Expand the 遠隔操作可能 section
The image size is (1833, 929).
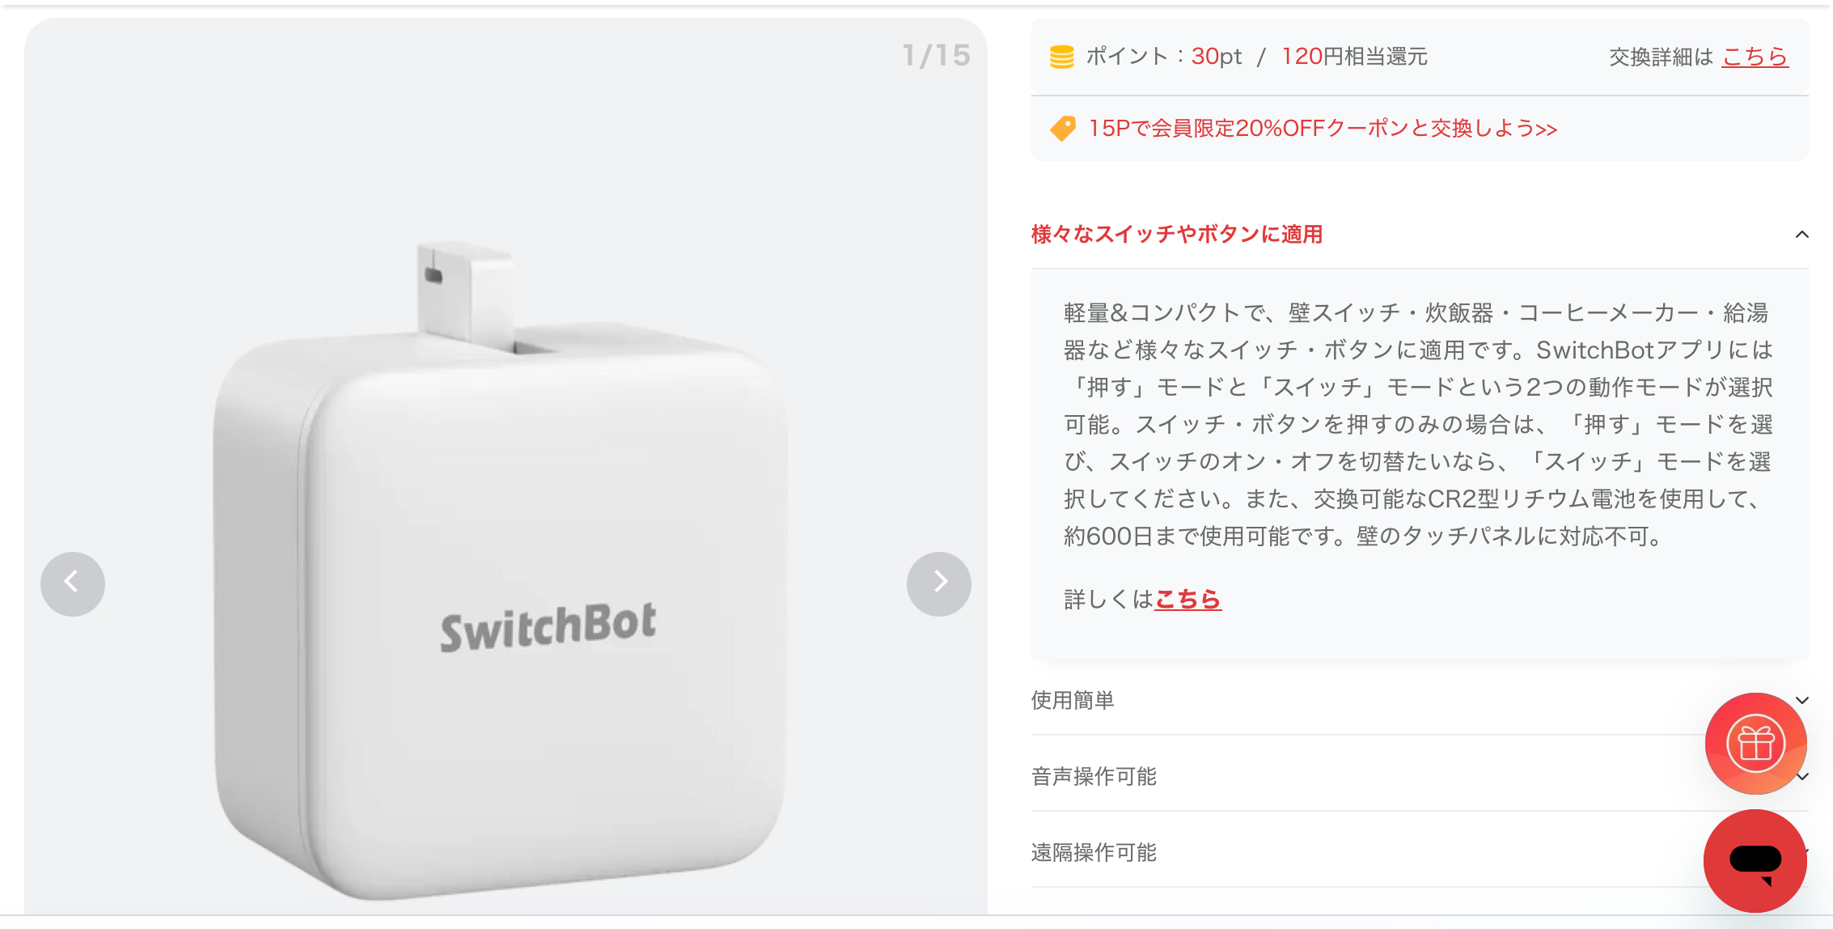click(1420, 852)
